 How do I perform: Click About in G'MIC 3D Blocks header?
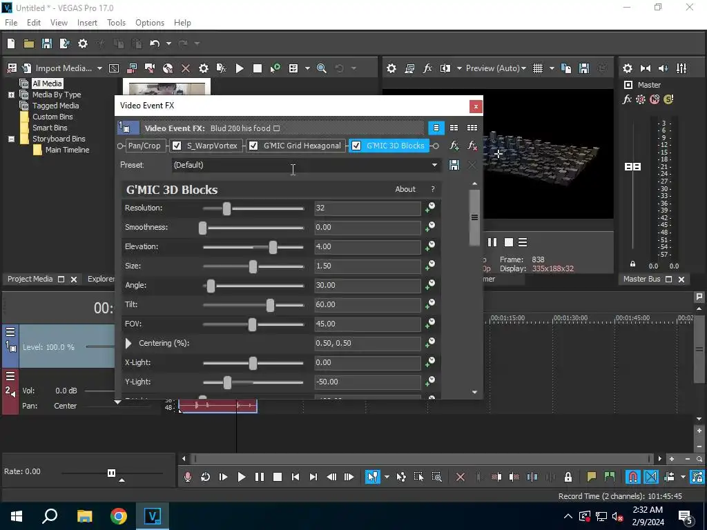405,189
